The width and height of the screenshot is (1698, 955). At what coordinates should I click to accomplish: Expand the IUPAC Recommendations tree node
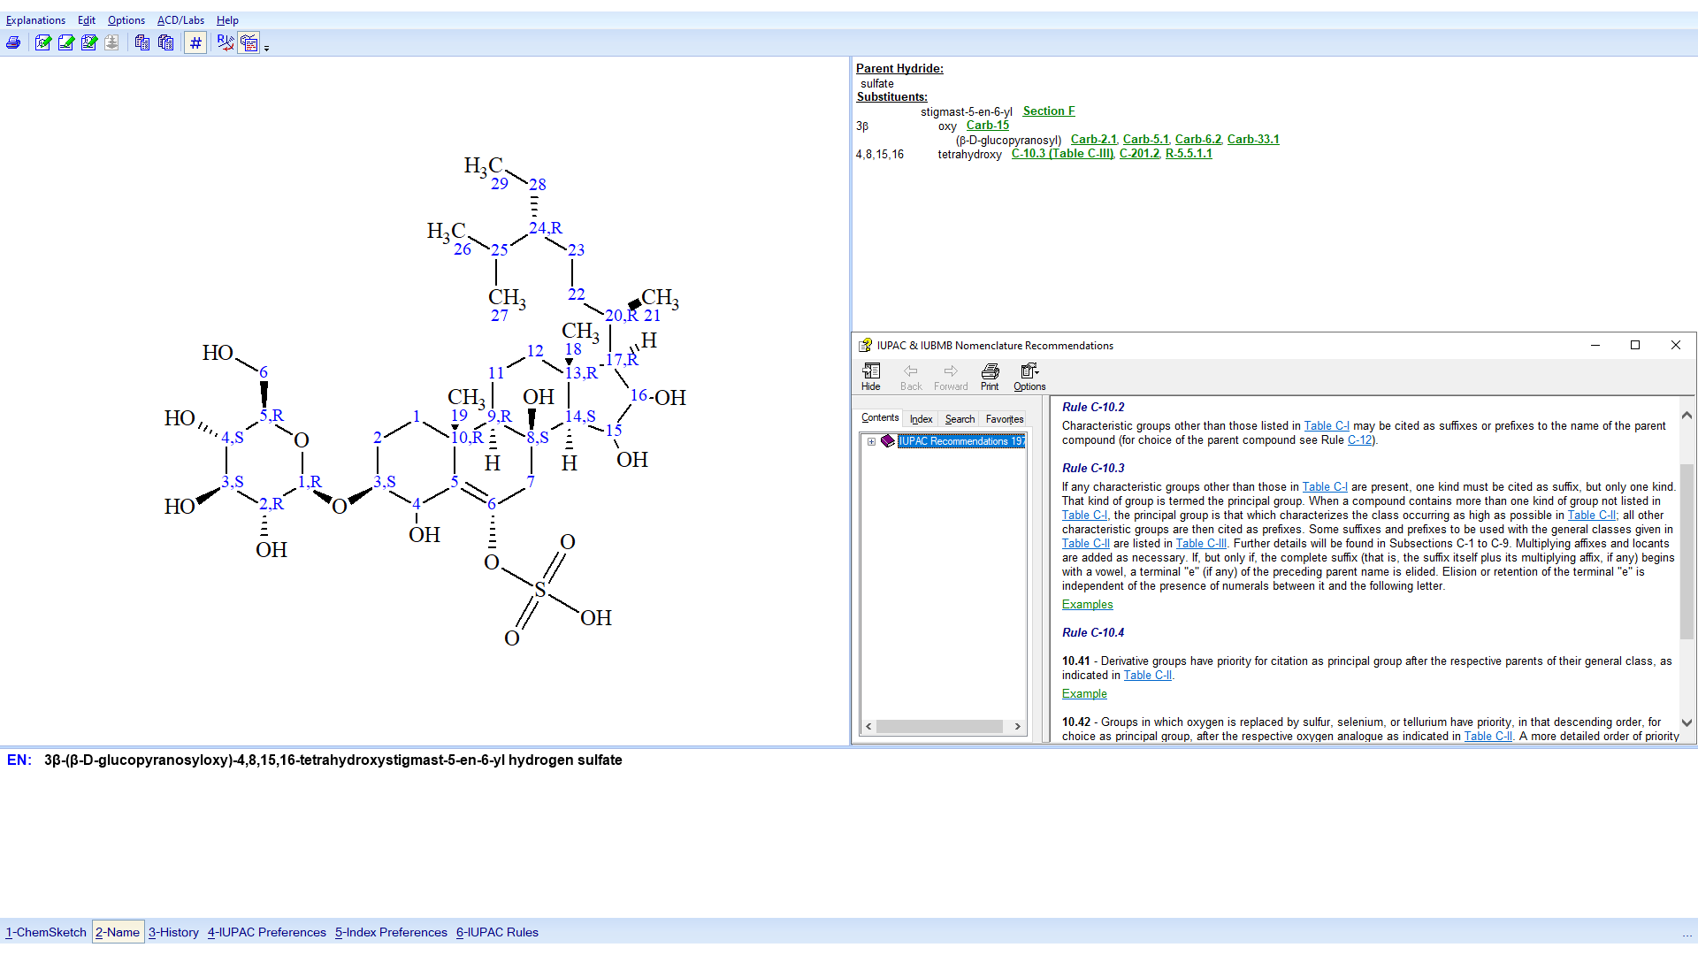(x=870, y=441)
